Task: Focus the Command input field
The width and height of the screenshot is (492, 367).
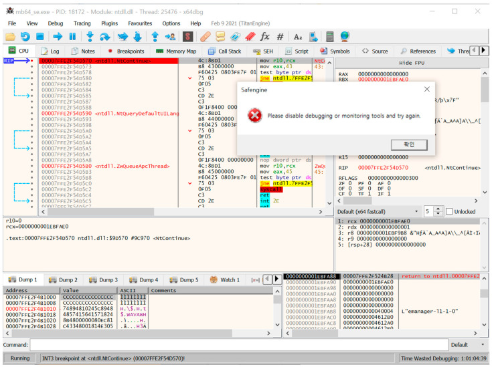Action: click(239, 345)
